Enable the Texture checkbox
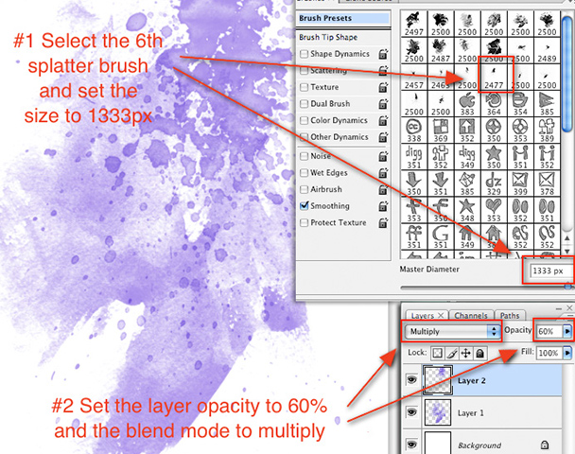The width and height of the screenshot is (575, 454). 304,87
